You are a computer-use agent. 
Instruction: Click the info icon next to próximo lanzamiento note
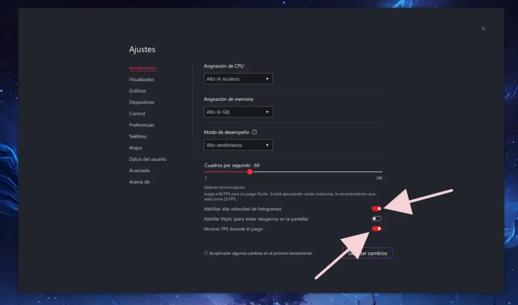(206, 253)
